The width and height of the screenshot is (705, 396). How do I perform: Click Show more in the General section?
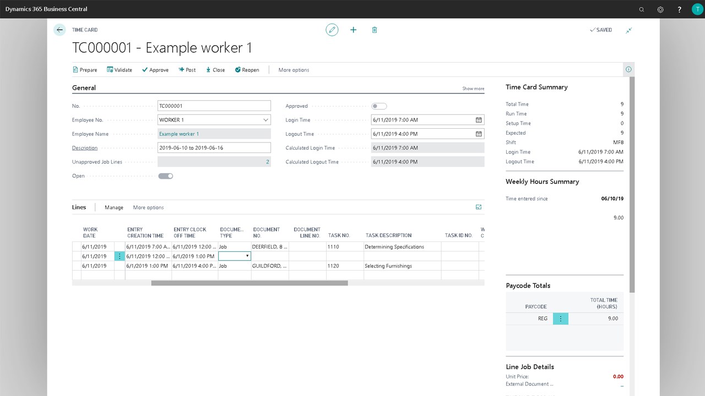[x=473, y=89]
